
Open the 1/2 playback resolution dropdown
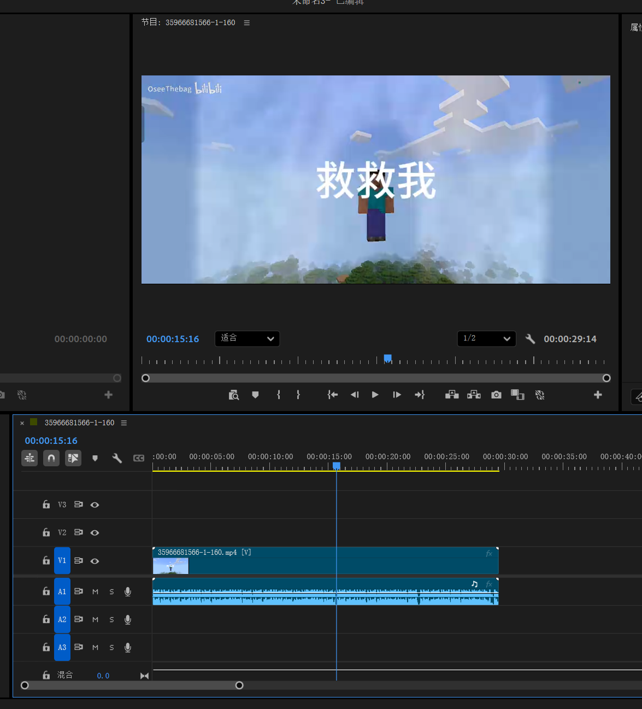486,338
